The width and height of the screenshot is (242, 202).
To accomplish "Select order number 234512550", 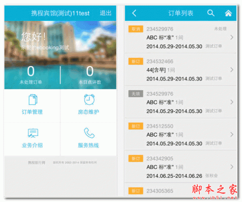I will pyautogui.click(x=160, y=126).
